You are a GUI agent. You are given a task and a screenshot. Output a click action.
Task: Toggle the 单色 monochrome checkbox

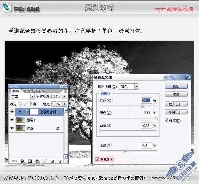pos(98,159)
